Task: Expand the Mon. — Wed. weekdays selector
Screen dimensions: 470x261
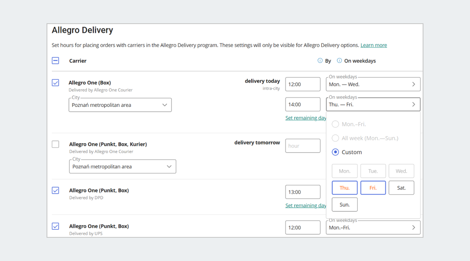Action: click(373, 85)
